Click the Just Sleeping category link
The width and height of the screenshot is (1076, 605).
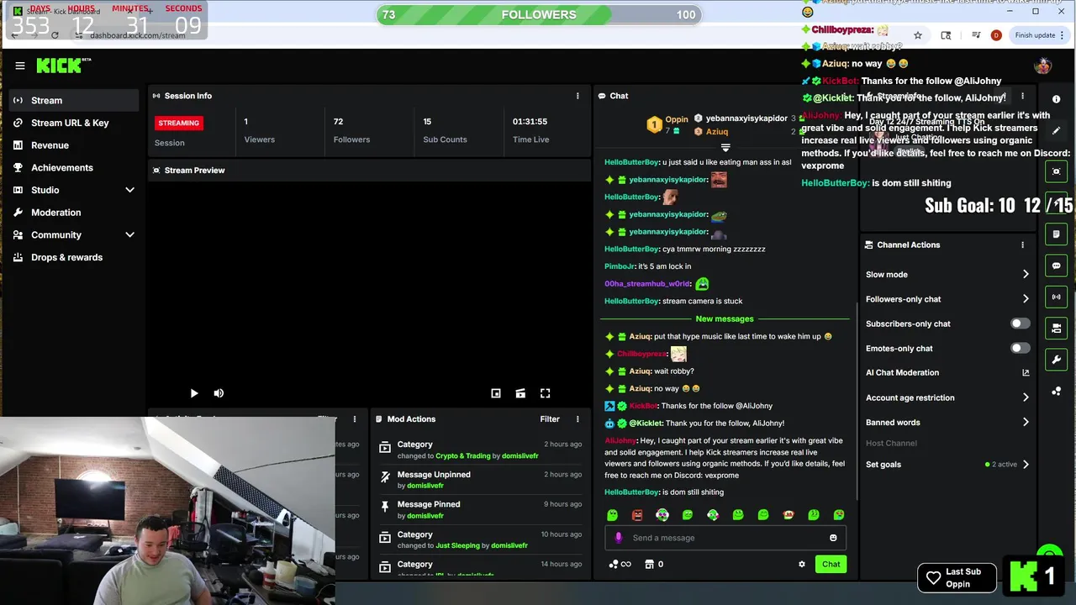click(458, 546)
